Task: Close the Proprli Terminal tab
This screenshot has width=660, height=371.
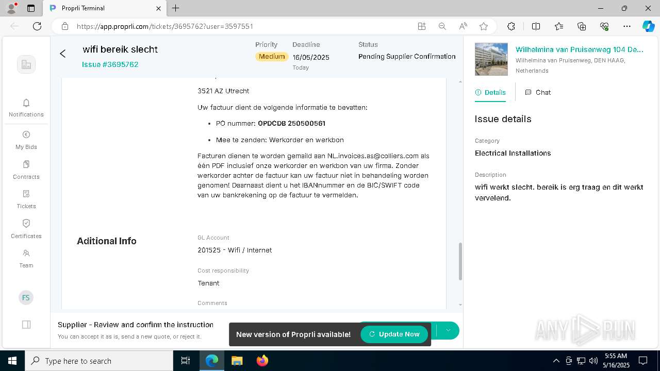Action: coord(159,8)
